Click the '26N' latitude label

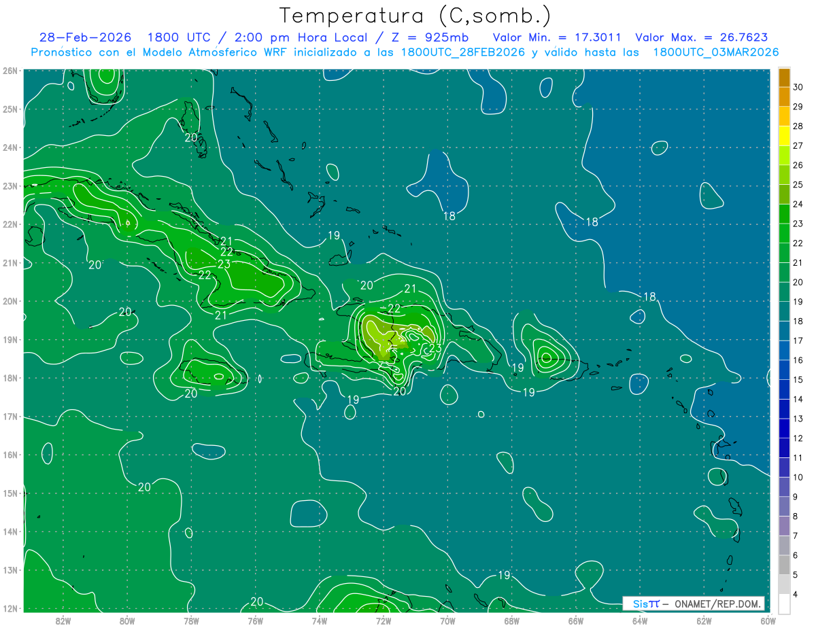point(10,71)
